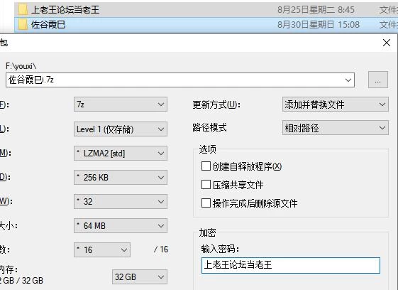Click the 路径模式 label
398x290 pixels.
pos(210,127)
